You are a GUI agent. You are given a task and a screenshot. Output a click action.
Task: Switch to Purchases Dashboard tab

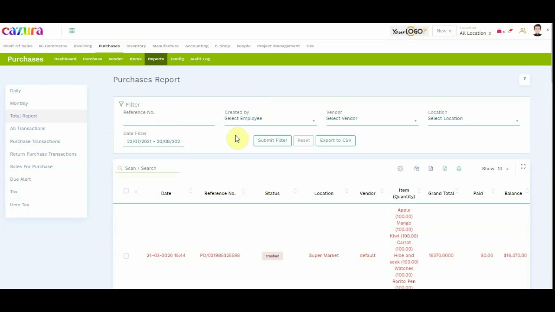(65, 59)
